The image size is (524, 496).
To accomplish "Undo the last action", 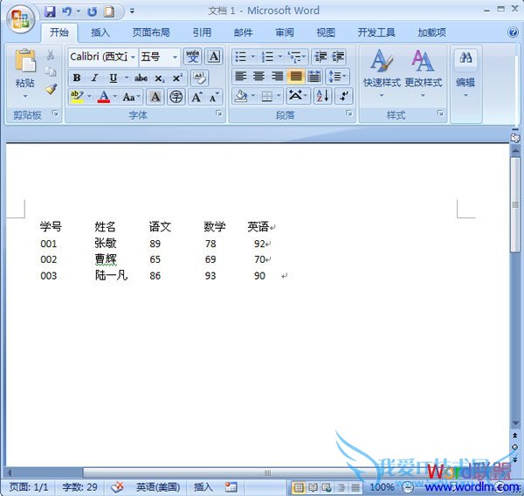I will point(67,12).
